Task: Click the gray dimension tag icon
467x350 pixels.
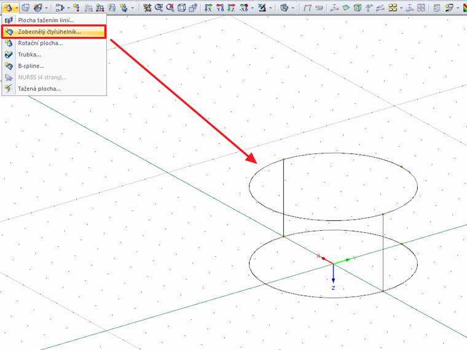Action: pyautogui.click(x=319, y=7)
